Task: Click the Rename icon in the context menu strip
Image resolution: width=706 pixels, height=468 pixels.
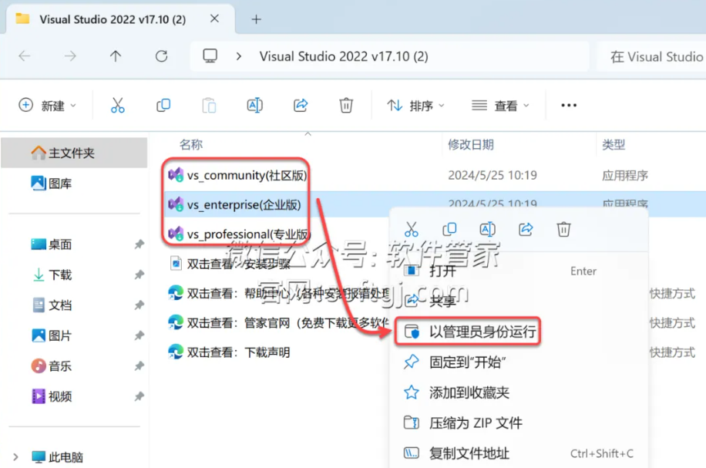Action: pyautogui.click(x=488, y=228)
